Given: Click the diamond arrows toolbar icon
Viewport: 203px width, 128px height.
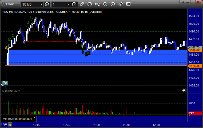Looking at the screenshot, I should tap(121, 4).
